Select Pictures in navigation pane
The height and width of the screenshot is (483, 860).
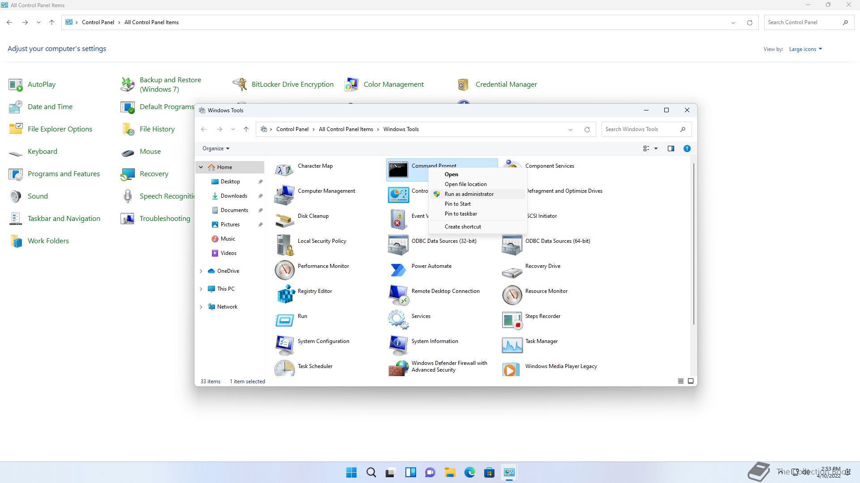pos(230,225)
